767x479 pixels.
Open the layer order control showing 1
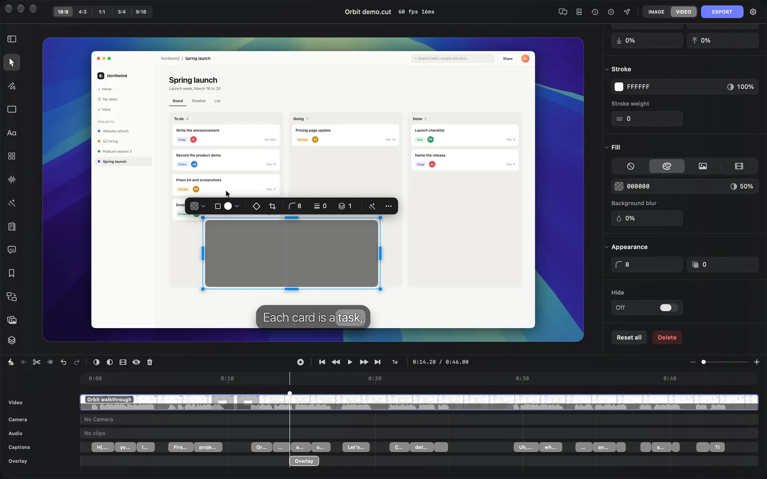[345, 206]
